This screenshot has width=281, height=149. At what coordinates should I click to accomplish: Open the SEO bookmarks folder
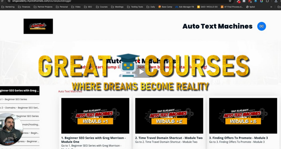88,7
